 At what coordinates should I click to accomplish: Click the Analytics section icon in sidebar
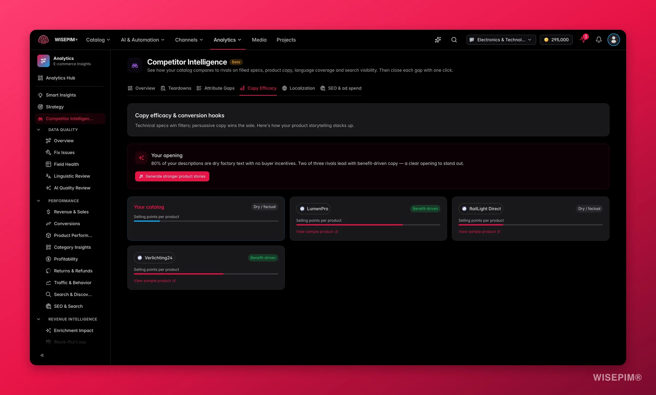point(43,61)
